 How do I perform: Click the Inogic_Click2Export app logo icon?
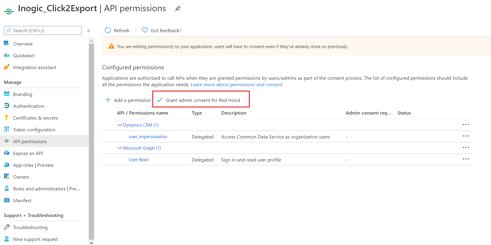pos(9,11)
